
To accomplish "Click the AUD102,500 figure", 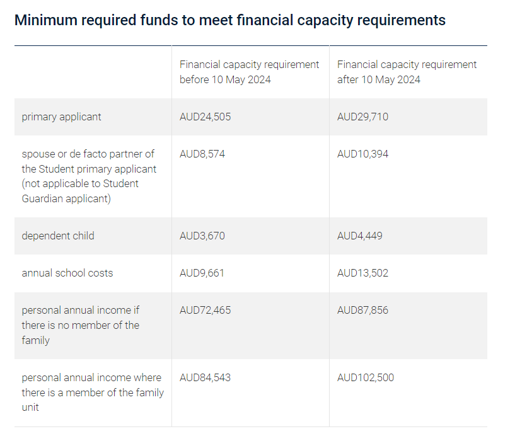I will 366,377.
